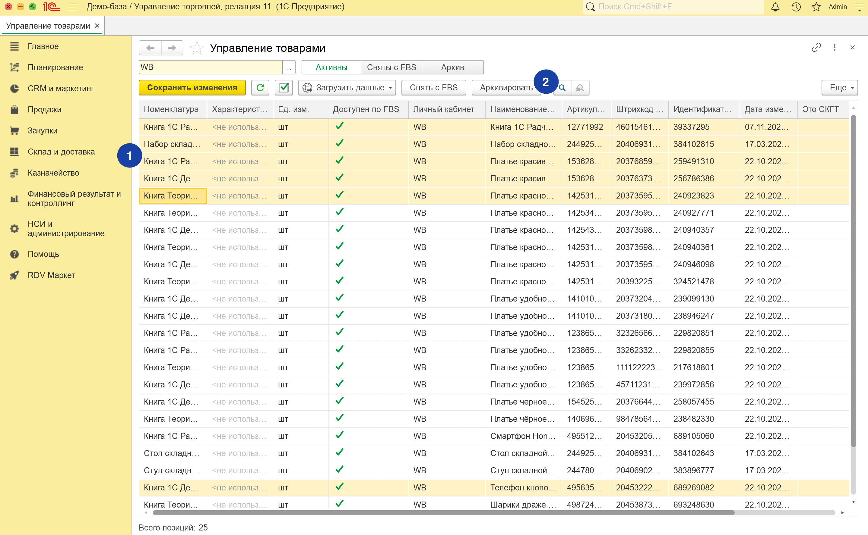Toggle FBS checkmark for Стол складной row
The image size is (868, 535).
339,452
